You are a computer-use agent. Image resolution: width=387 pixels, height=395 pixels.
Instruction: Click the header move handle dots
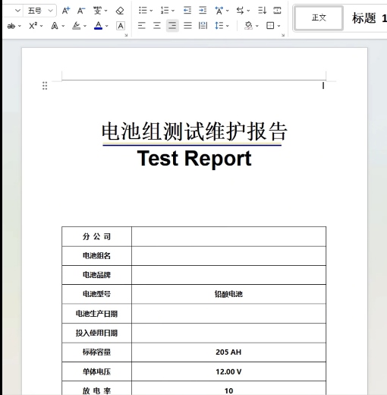[x=45, y=86]
